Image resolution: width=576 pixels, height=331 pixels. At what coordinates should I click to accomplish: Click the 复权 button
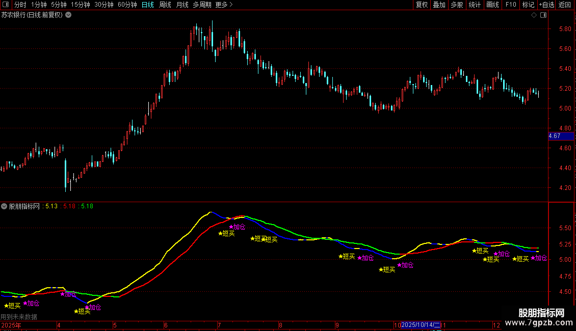coord(422,5)
